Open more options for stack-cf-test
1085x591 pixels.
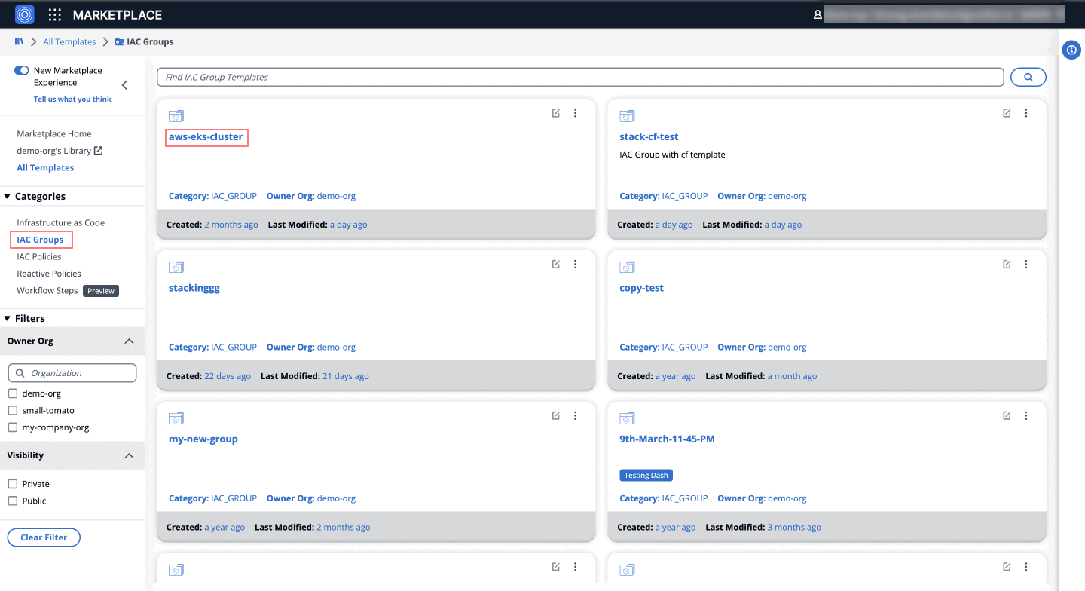(1026, 113)
